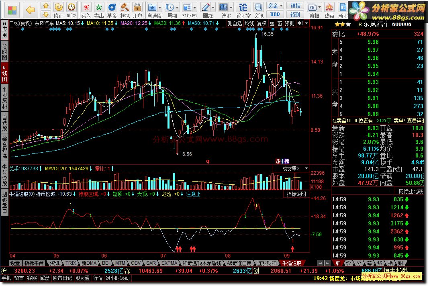Open the 数据 PE data icon

coord(312,7)
